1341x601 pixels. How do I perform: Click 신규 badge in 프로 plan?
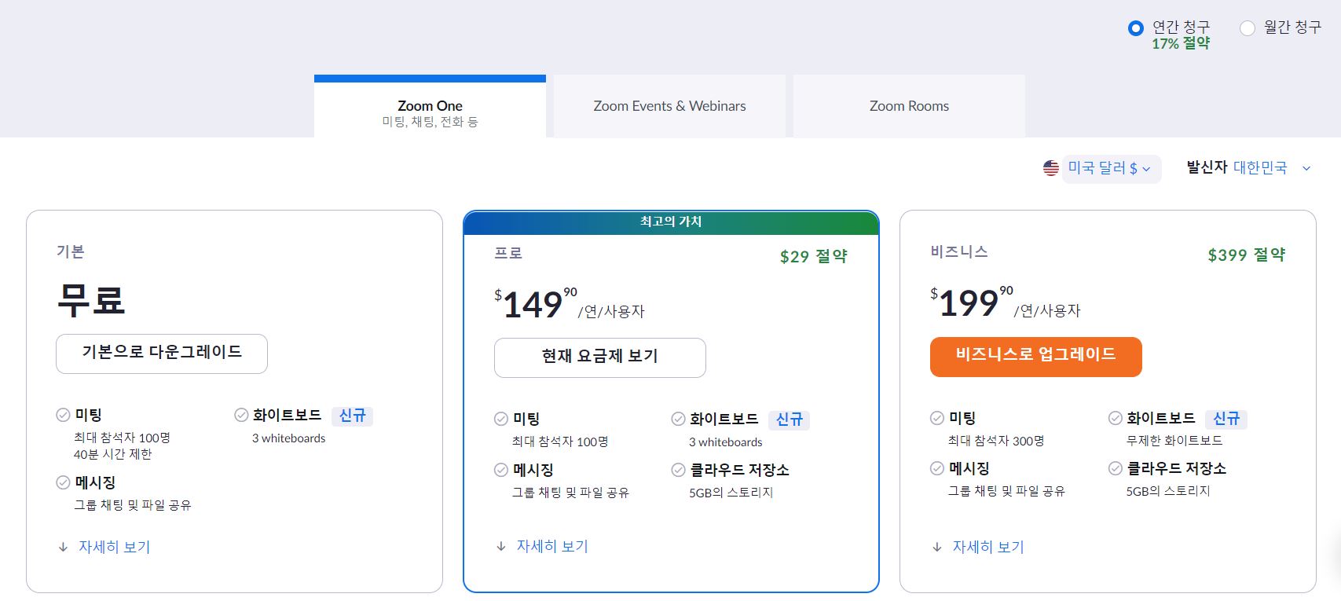coord(790,420)
